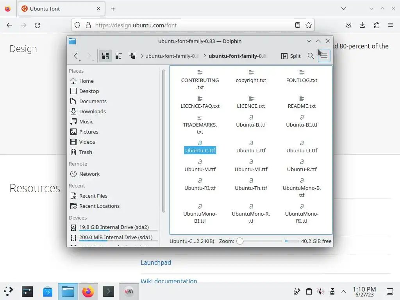Toggle Firefox reader view
400x300 pixels.
[x=297, y=25]
